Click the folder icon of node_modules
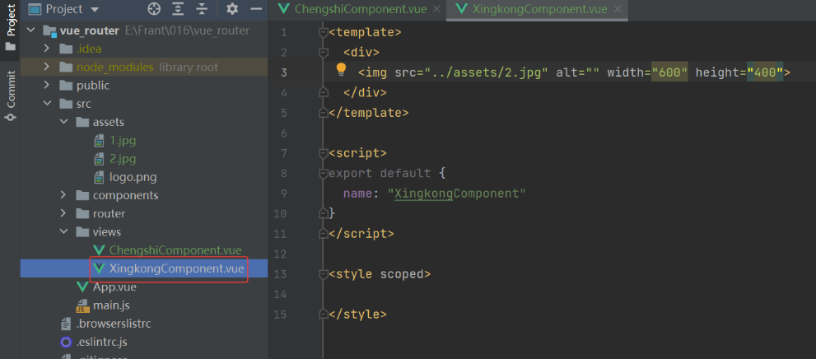816x359 pixels. (x=66, y=68)
